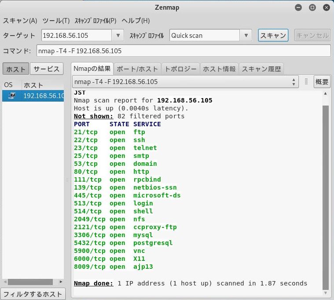Click the pane divider grip handle
The width and height of the screenshot is (334, 300).
pyautogui.click(x=67, y=180)
